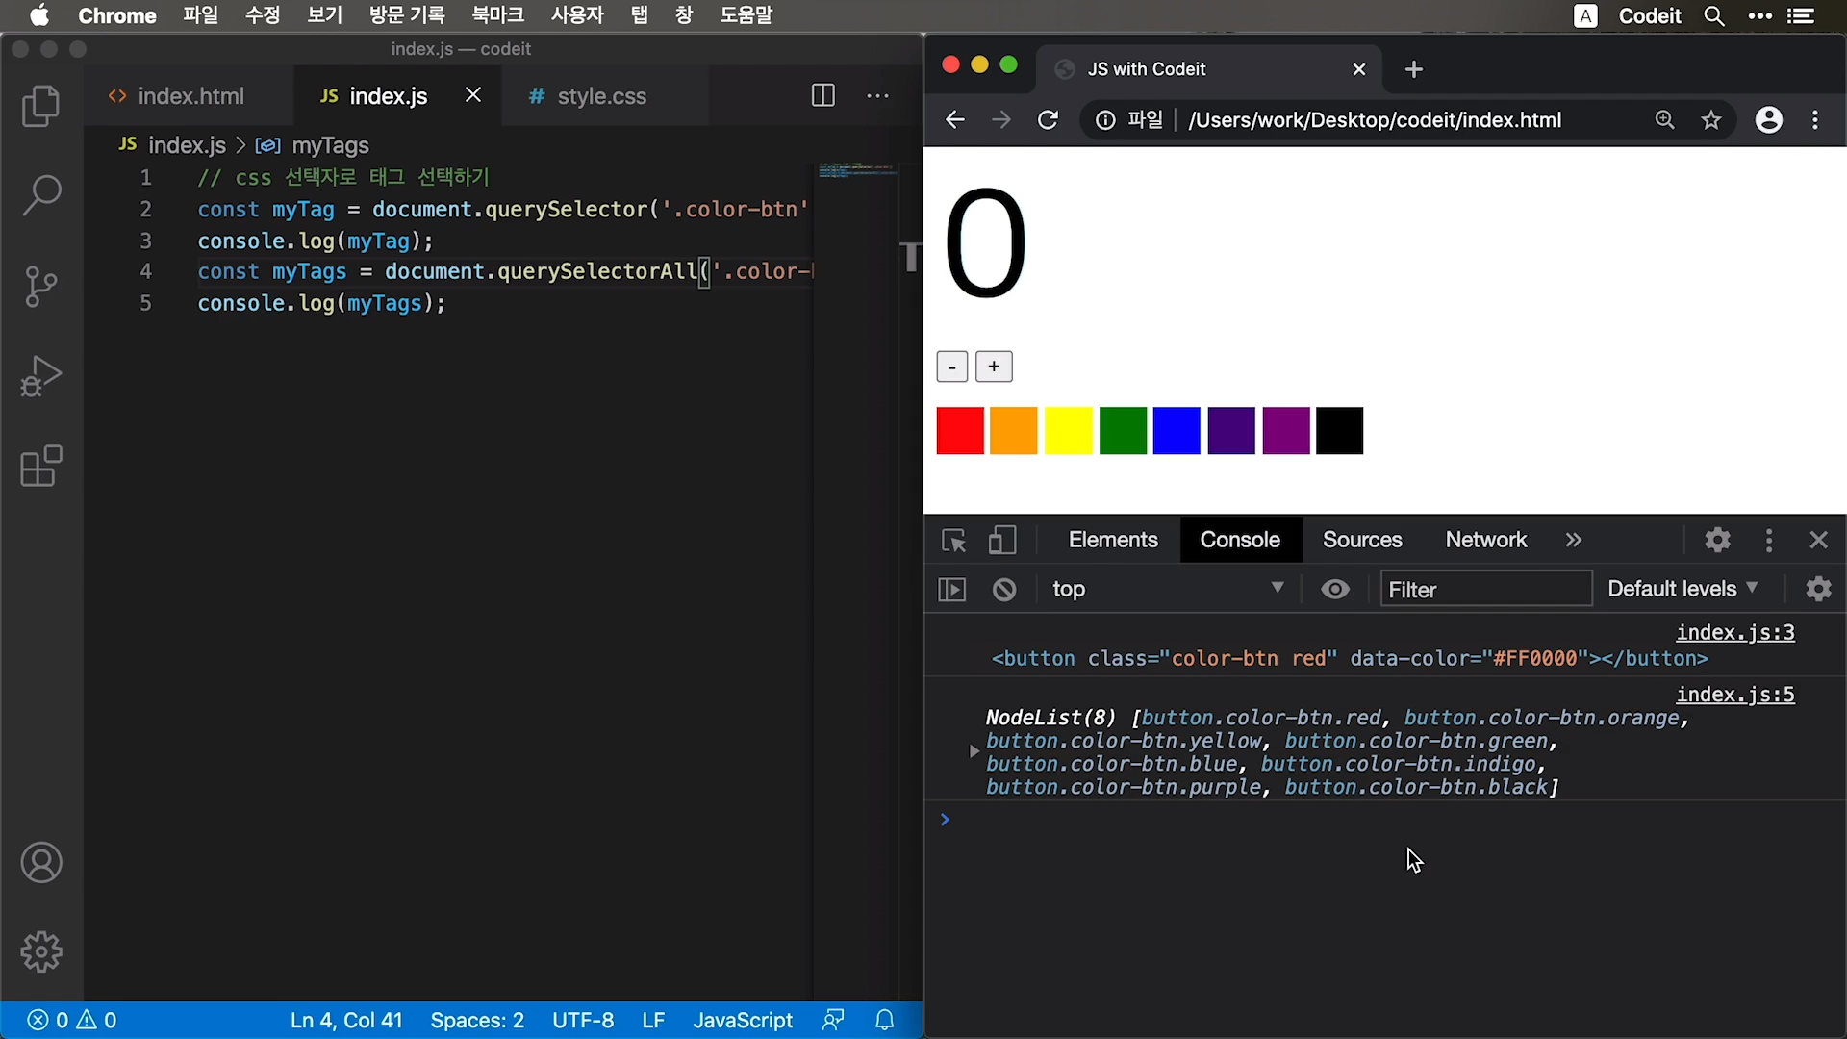Toggle the console sidebar panel
1847x1039 pixels.
951,590
